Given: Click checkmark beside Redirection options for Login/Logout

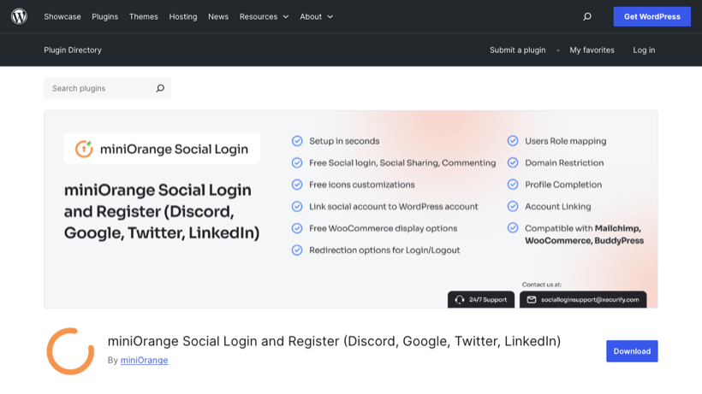Looking at the screenshot, I should click(x=297, y=250).
